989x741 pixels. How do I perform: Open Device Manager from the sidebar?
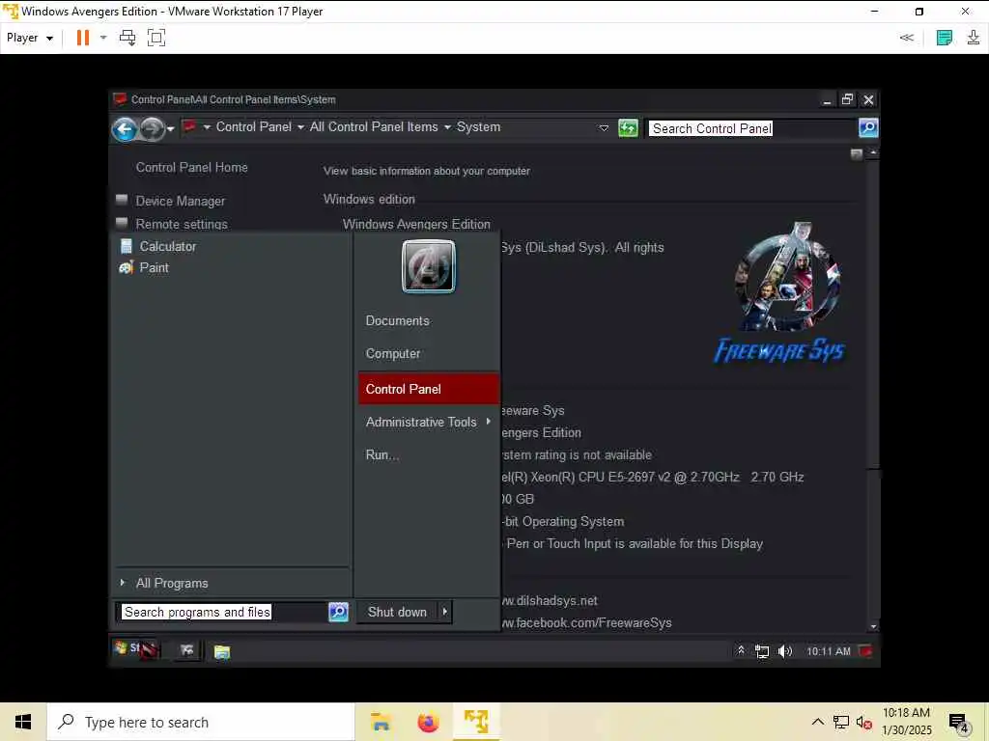coord(181,201)
